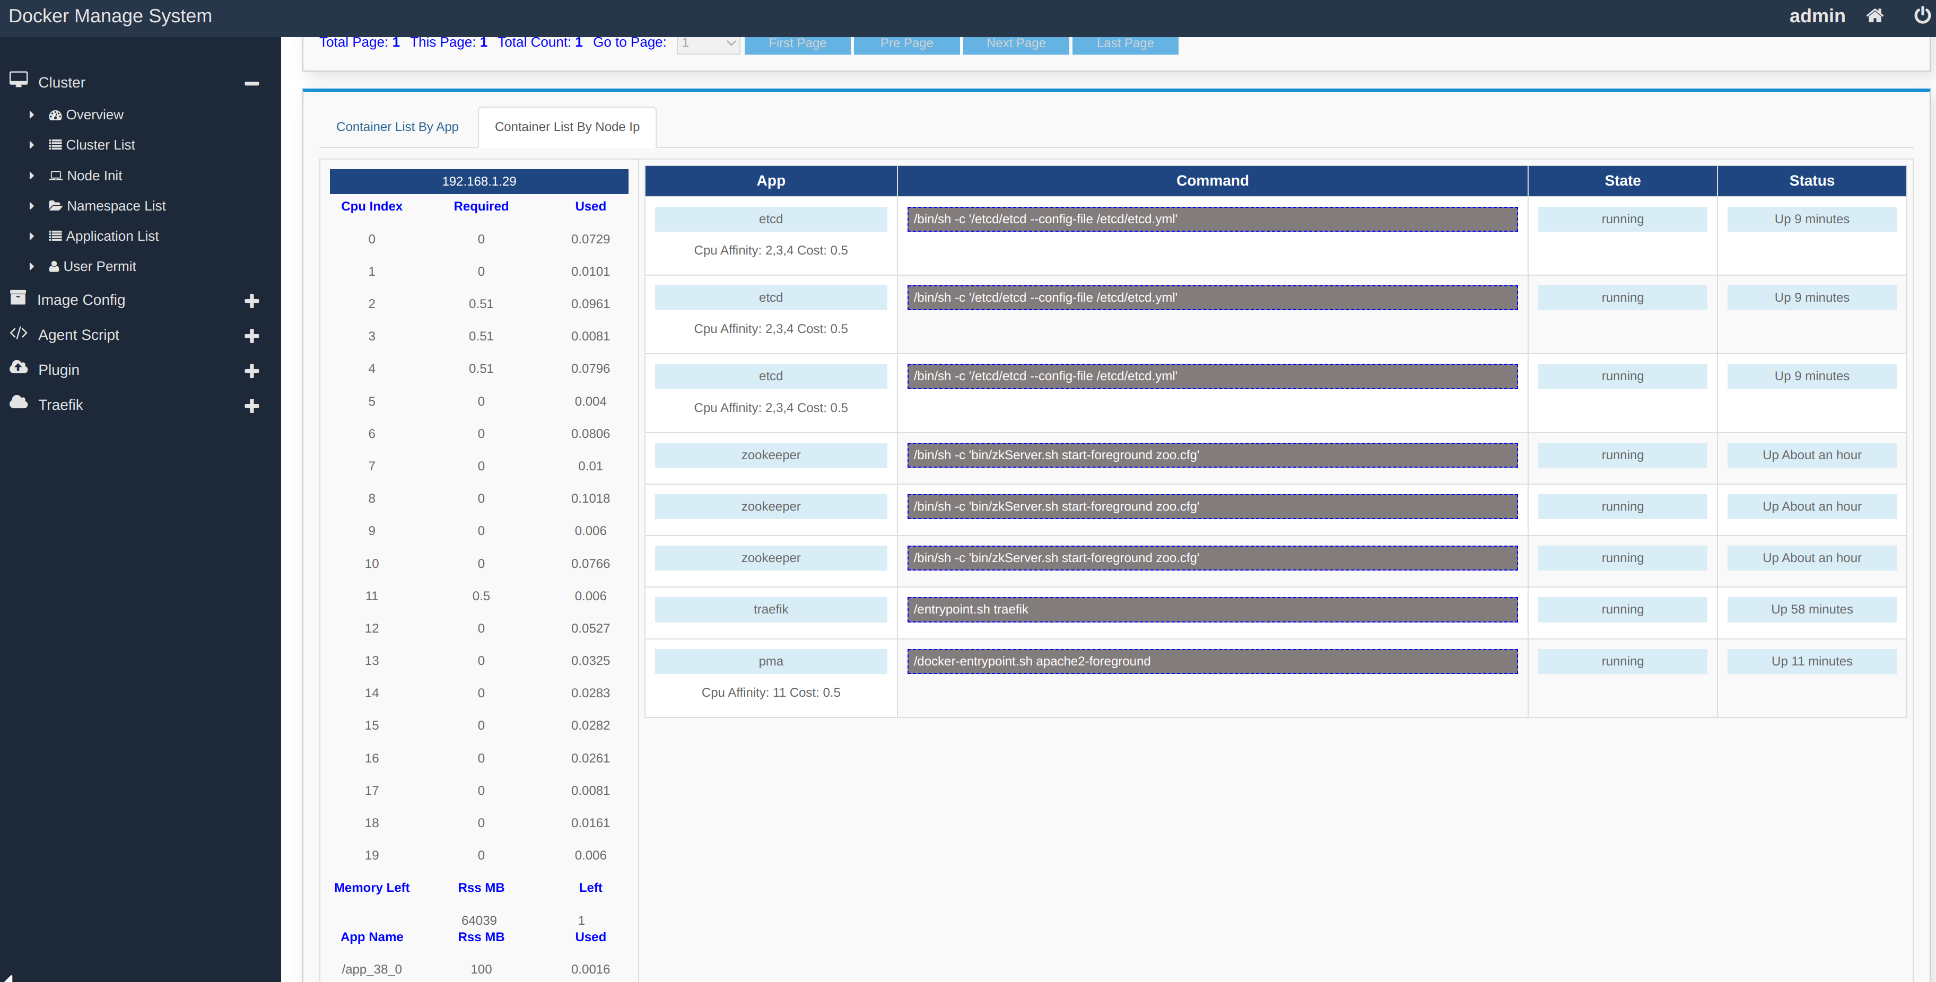Click Cpu Affinity: 11 Cost: 0.5 text
Viewport: 1936px width, 982px height.
coord(770,692)
